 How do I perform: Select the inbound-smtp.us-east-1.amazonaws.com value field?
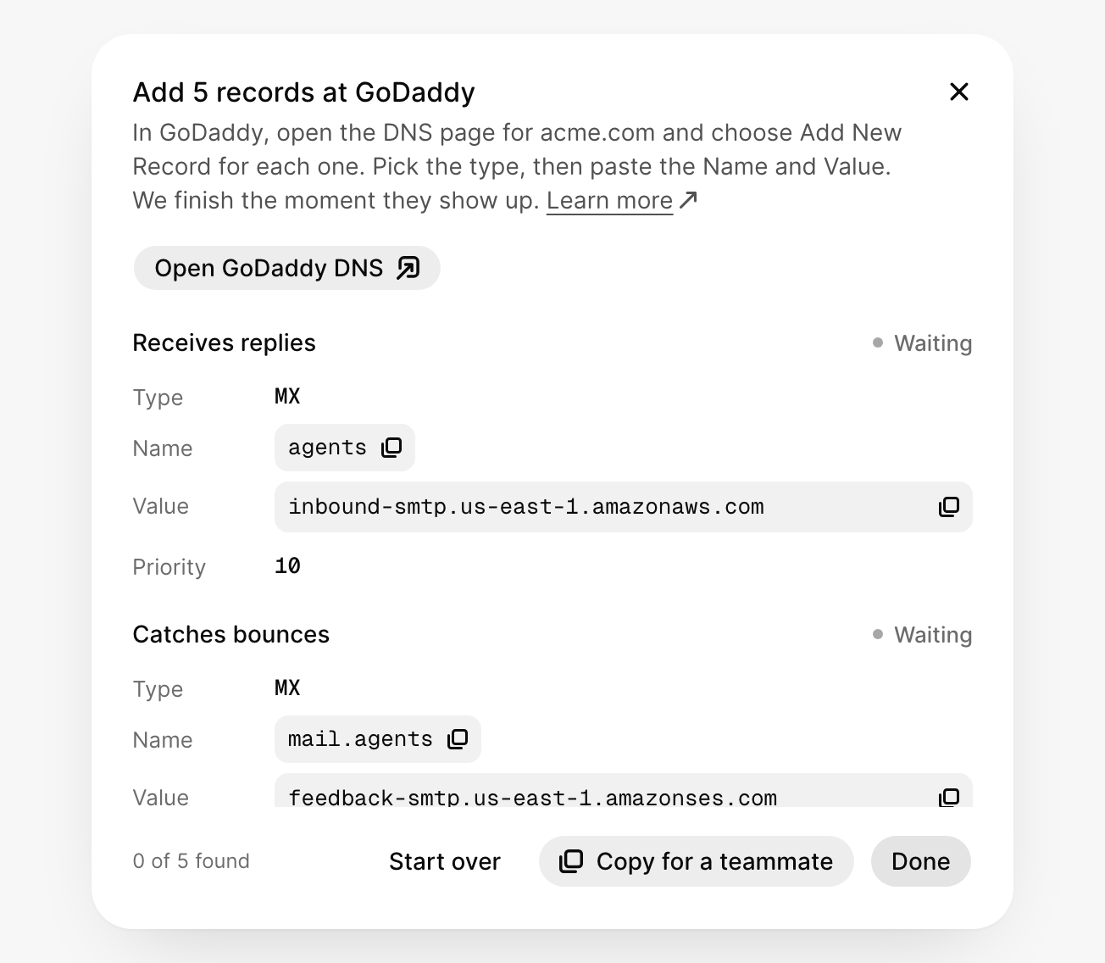(x=623, y=507)
